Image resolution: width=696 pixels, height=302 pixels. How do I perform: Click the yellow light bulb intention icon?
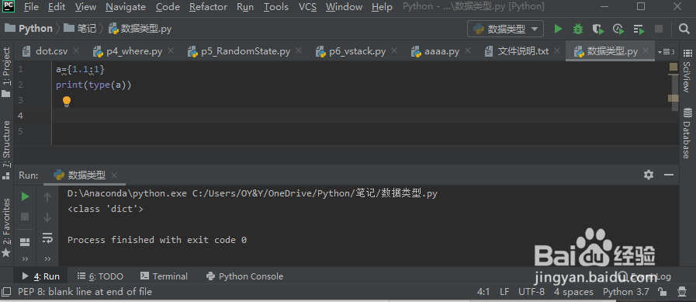point(67,101)
